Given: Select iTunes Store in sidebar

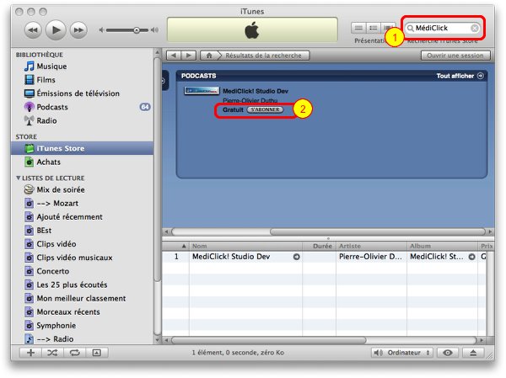Looking at the screenshot, I should (82, 148).
